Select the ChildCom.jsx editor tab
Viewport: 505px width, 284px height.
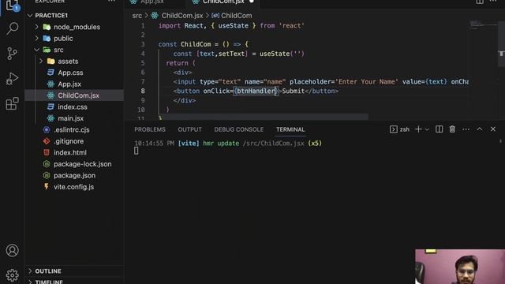point(223,2)
